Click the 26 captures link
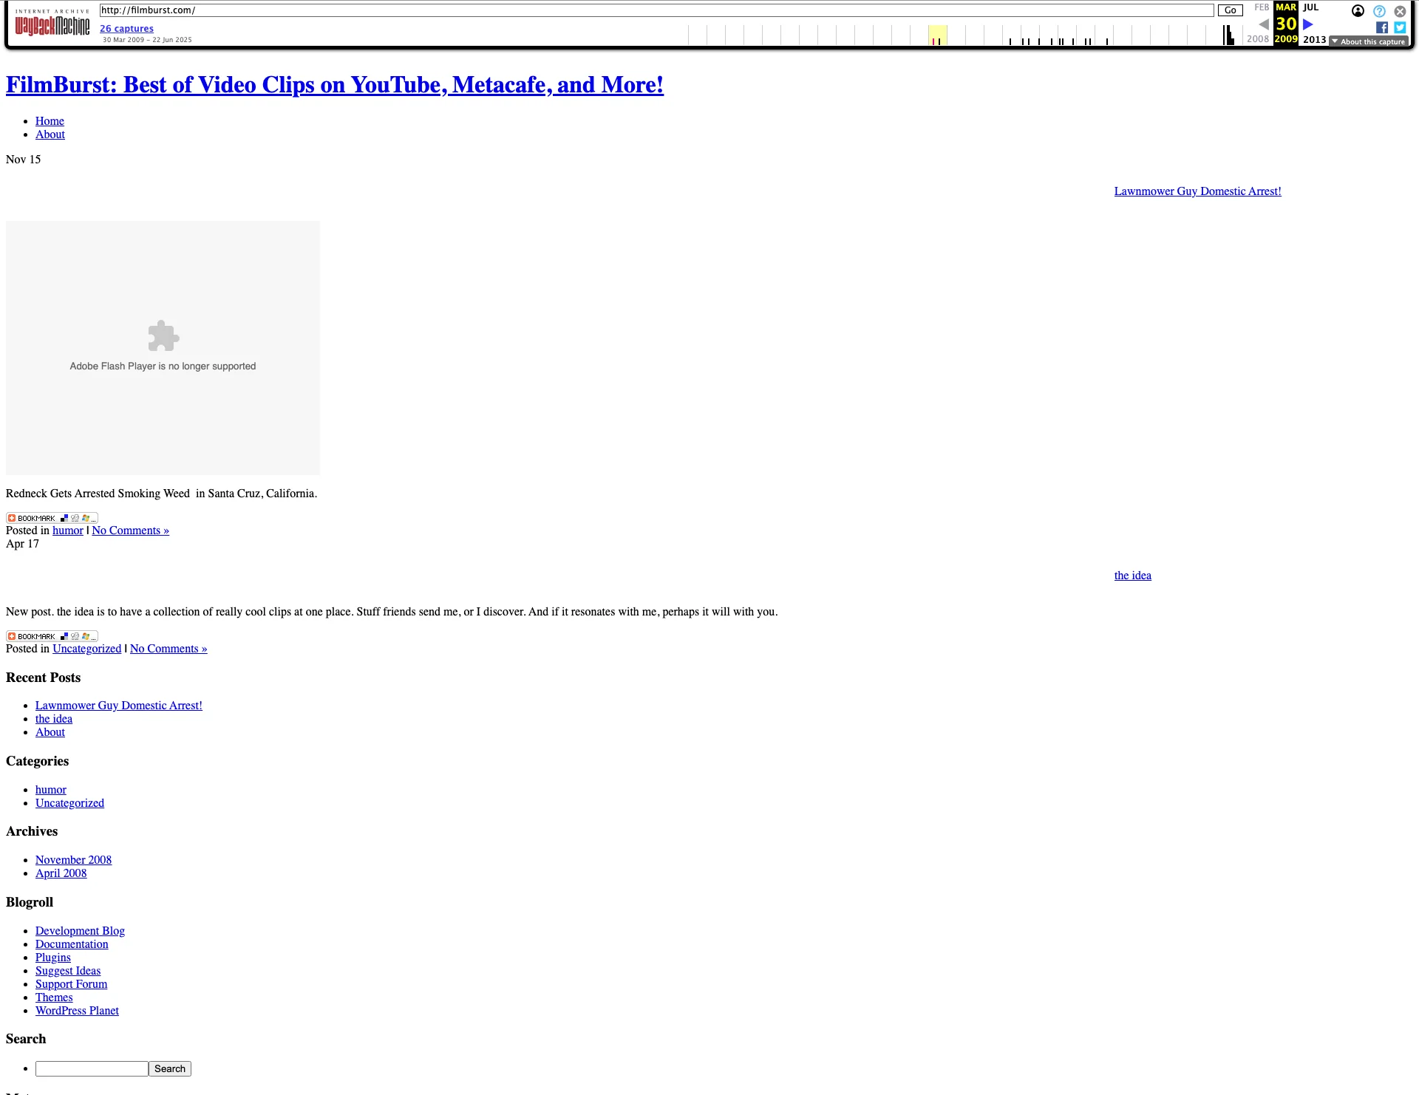The image size is (1419, 1095). tap(126, 29)
